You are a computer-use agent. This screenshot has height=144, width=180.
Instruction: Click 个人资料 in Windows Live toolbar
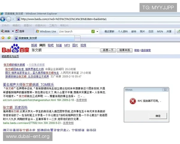tap(123, 31)
